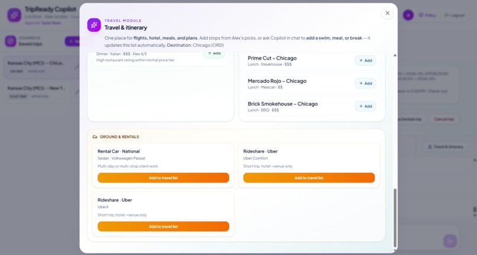The width and height of the screenshot is (477, 255).
Task: Click the Travel & itinerary chat chip
Action: pyautogui.click(x=446, y=147)
